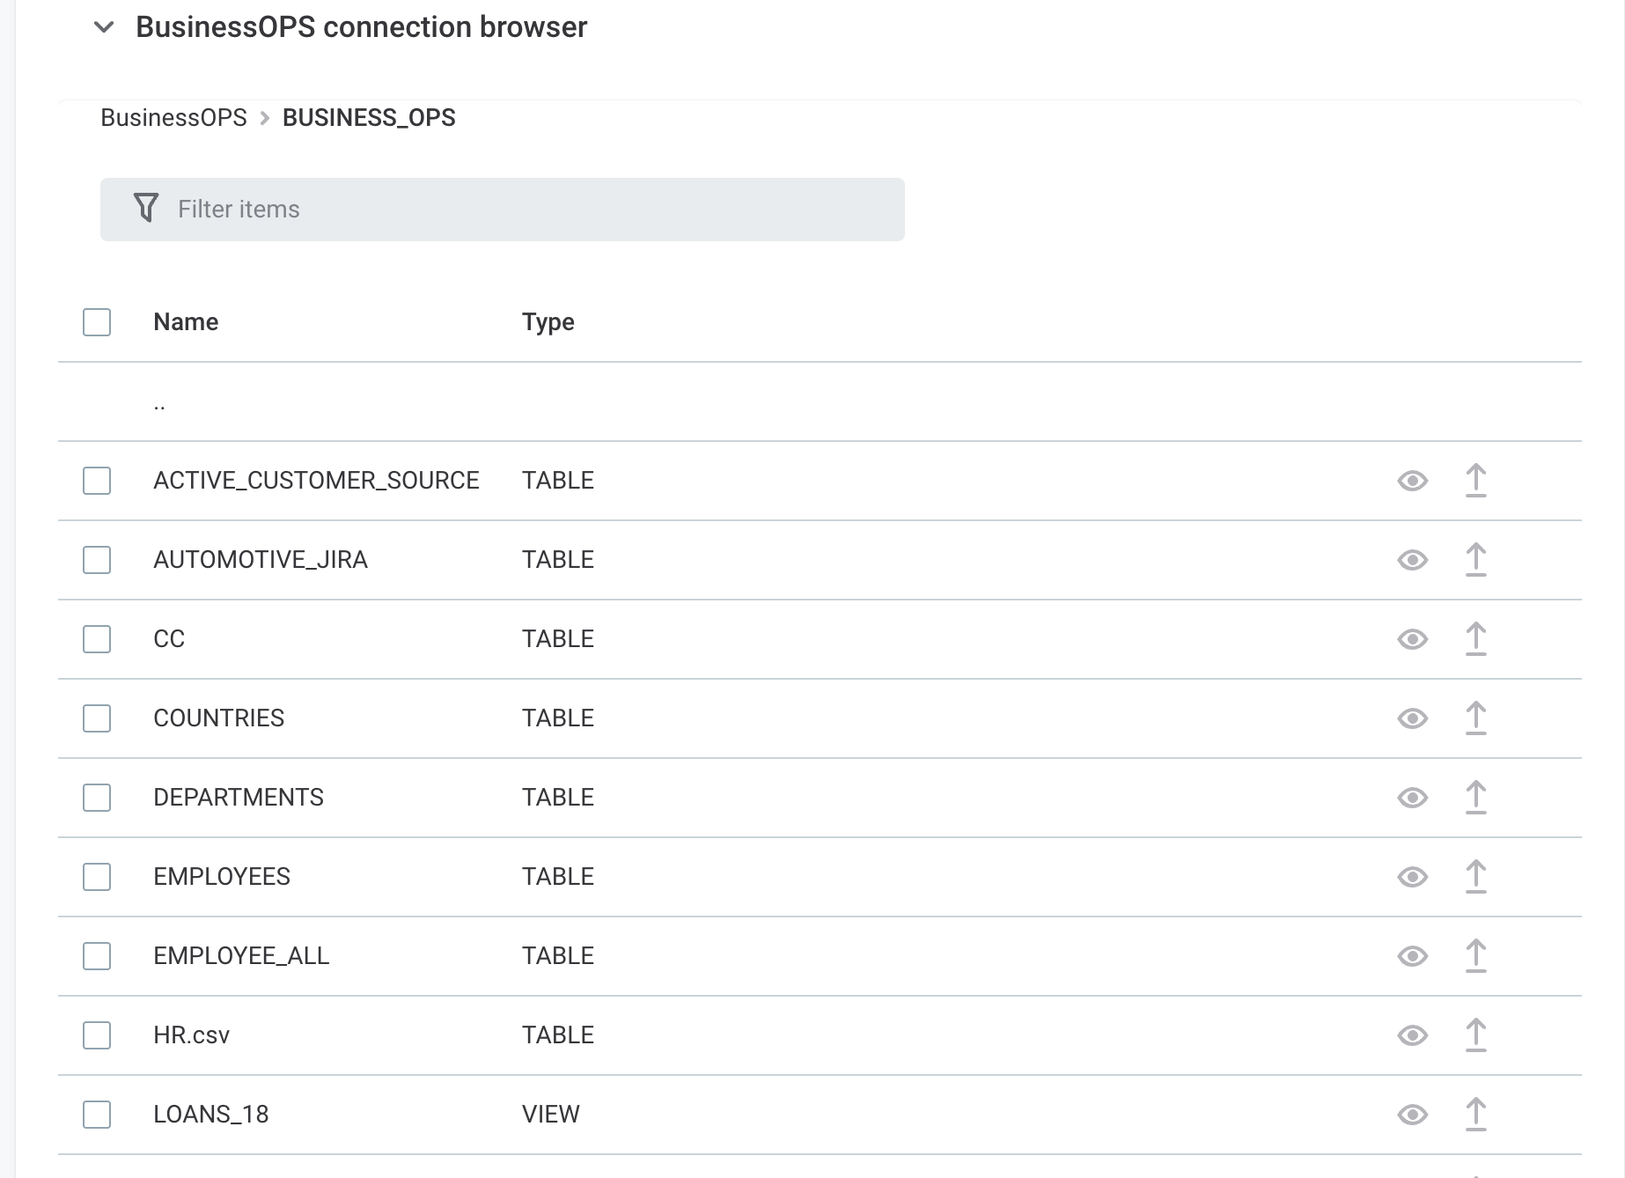Import COUNTRIES using upload arrow icon

[1475, 718]
